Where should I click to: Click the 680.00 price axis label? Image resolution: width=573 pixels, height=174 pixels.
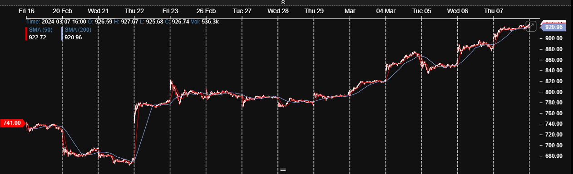(554, 156)
